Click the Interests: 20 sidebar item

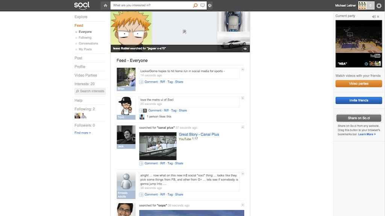(85, 84)
